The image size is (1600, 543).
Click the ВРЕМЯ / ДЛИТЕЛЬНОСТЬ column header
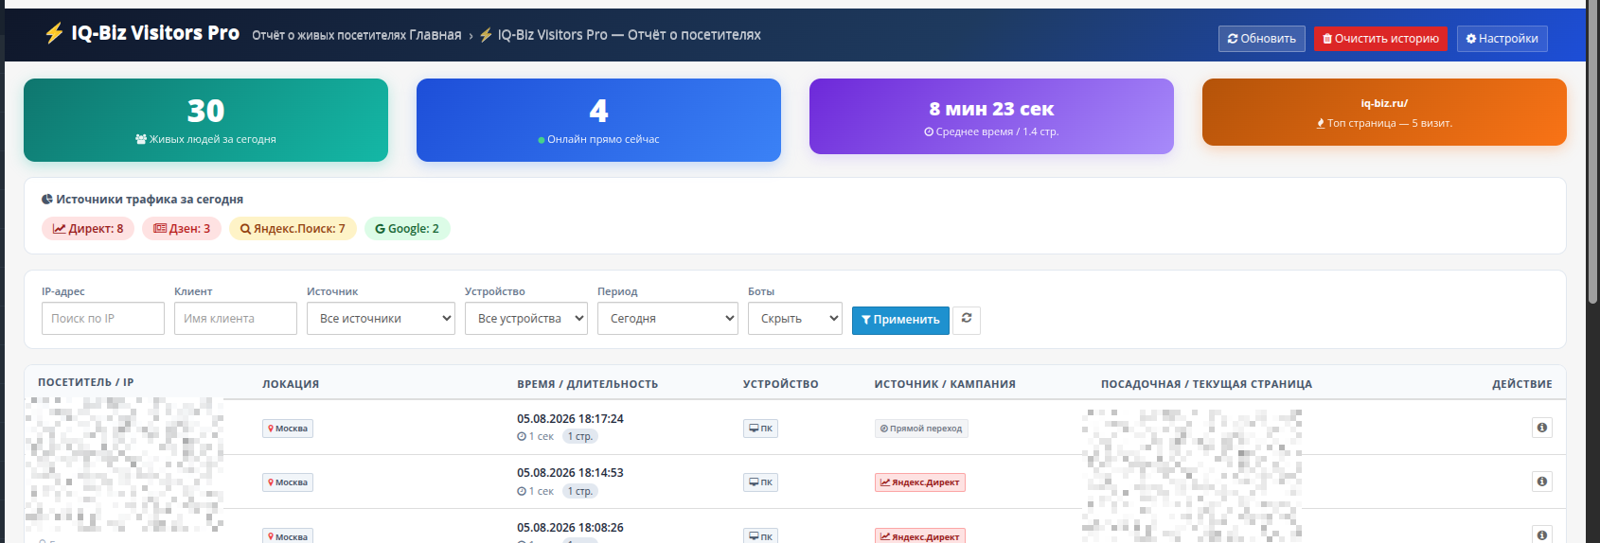(587, 384)
